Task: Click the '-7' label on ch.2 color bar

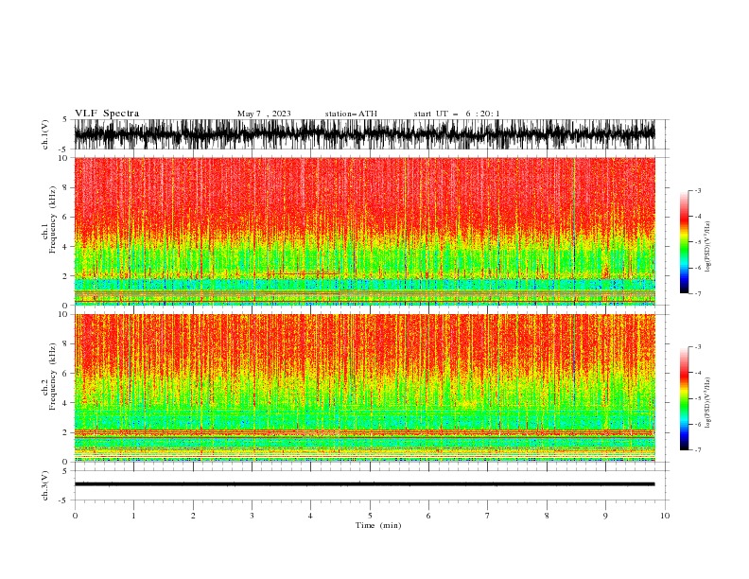Action: (x=697, y=450)
